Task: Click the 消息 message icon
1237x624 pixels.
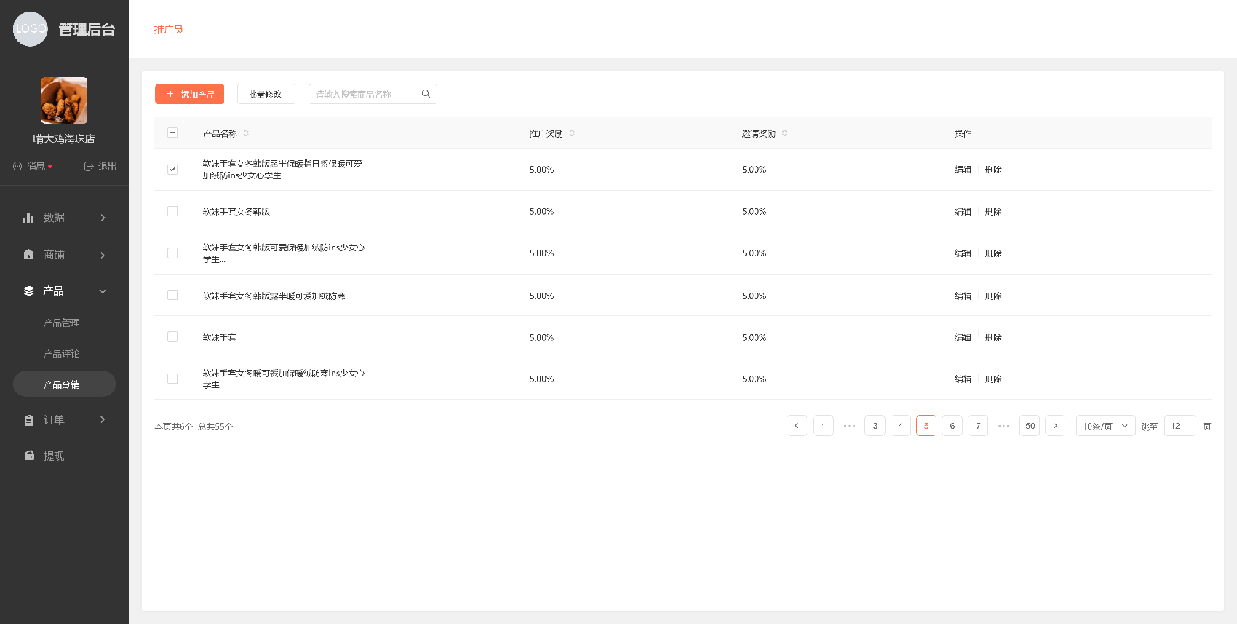Action: [x=17, y=166]
